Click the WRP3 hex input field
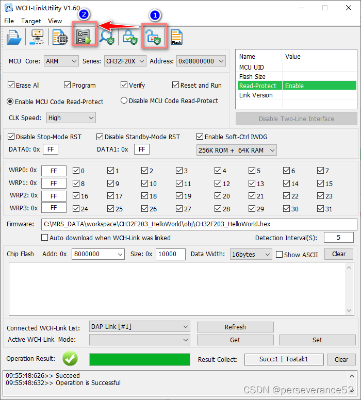The image size is (361, 400). pos(54,208)
